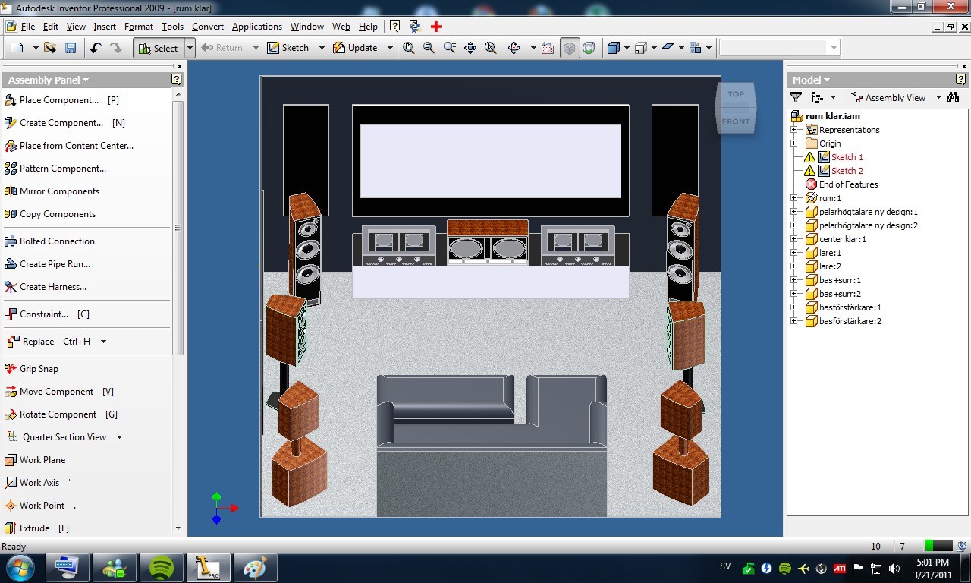Click the Save icon in toolbar
The image size is (971, 583).
point(71,48)
